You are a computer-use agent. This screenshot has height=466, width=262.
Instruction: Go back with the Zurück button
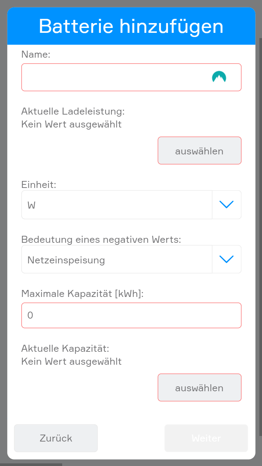[x=56, y=438]
